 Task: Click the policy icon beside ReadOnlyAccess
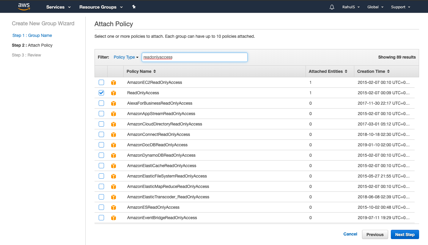pyautogui.click(x=114, y=93)
